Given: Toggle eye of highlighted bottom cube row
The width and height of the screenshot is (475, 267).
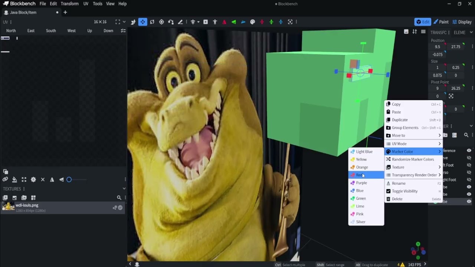Looking at the screenshot, I should point(469,201).
